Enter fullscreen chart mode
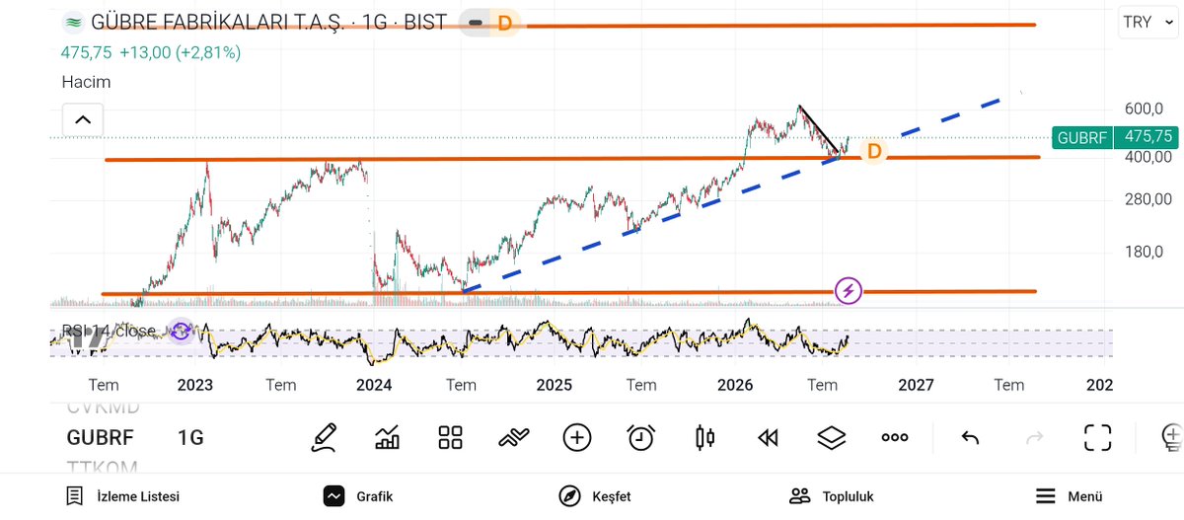The height and width of the screenshot is (520, 1184). click(x=1097, y=437)
